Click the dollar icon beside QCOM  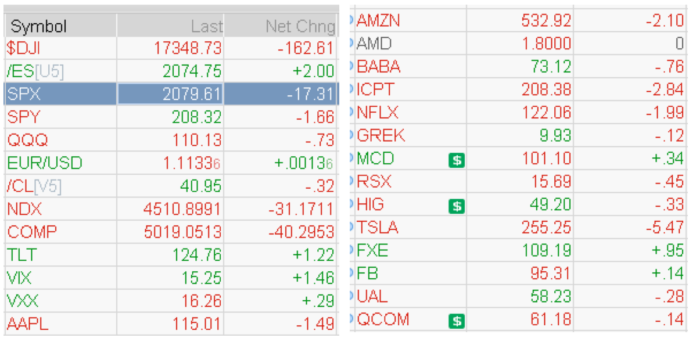pyautogui.click(x=456, y=321)
